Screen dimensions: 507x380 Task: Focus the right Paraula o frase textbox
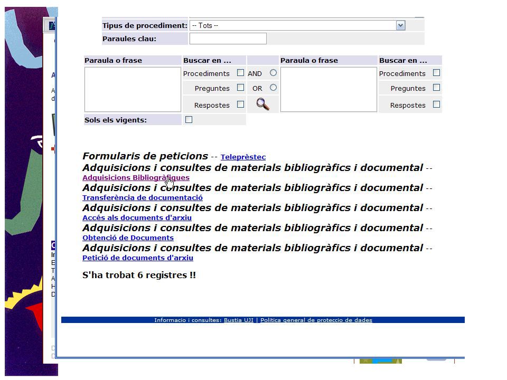point(328,90)
